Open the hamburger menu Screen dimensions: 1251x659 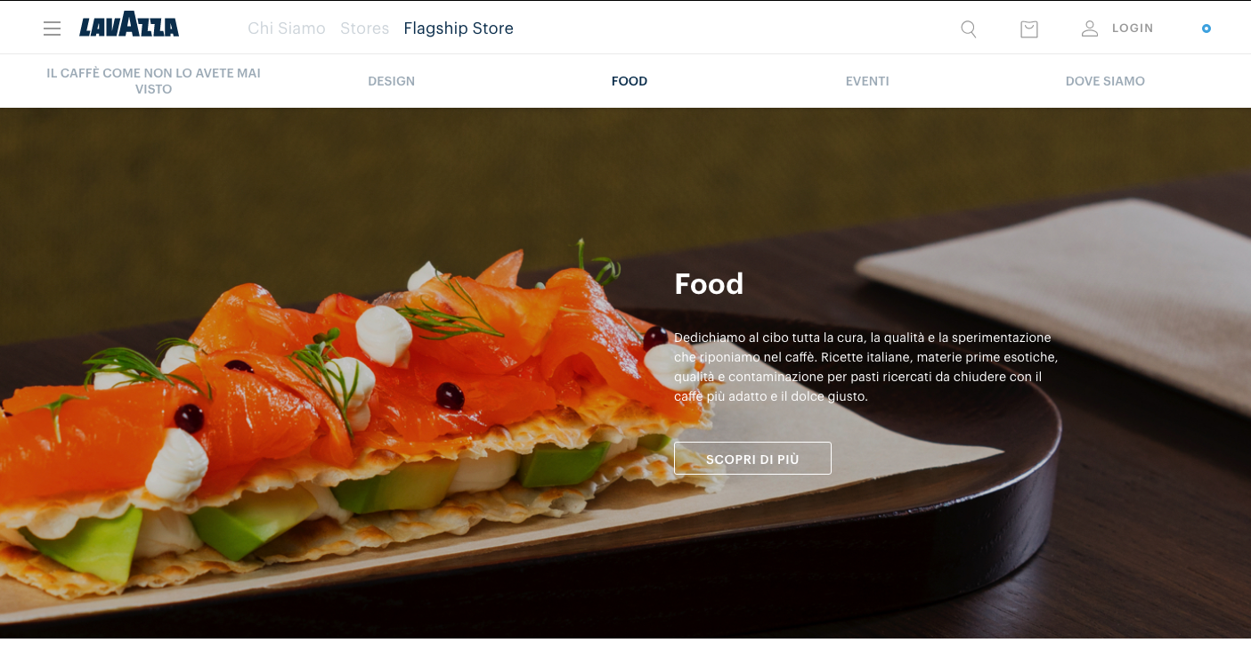[53, 28]
